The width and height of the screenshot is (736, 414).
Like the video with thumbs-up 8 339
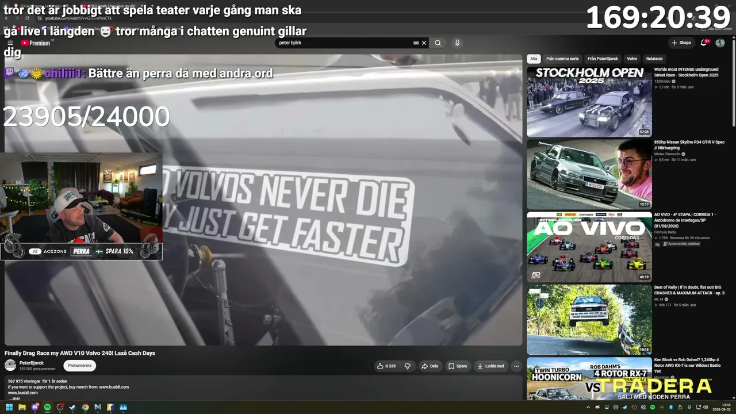387,366
